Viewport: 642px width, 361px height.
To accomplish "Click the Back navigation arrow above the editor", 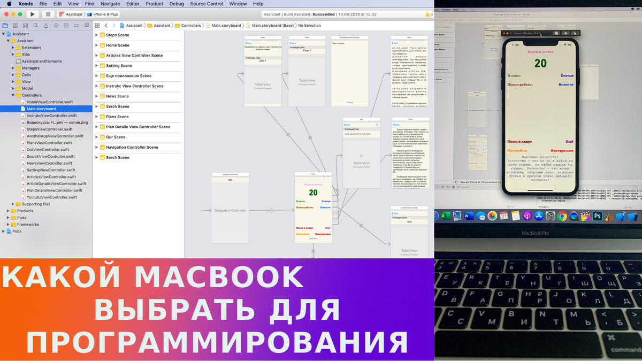I will (106, 25).
